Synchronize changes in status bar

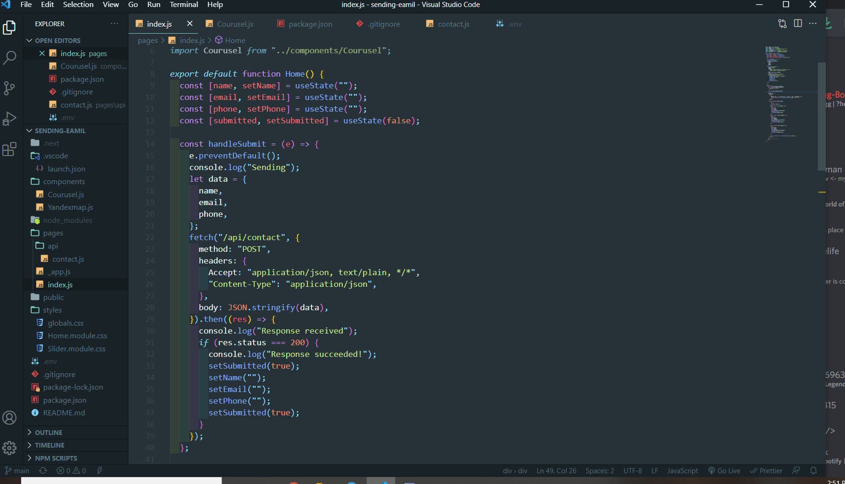click(x=43, y=470)
